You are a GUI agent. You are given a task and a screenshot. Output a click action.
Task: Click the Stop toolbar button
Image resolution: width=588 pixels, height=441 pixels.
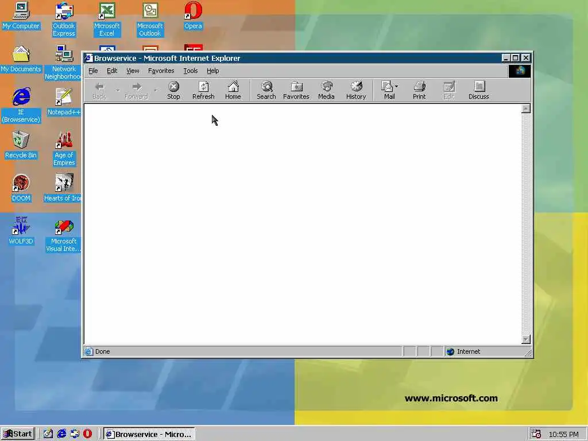click(x=173, y=90)
